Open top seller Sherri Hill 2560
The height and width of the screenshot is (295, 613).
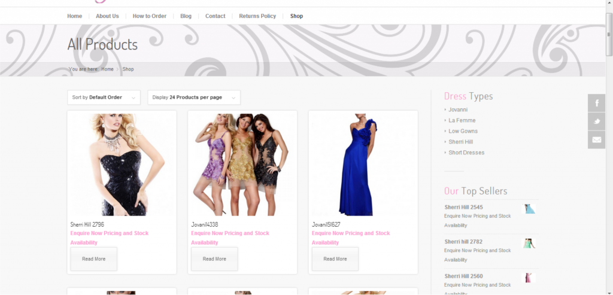coord(464,276)
